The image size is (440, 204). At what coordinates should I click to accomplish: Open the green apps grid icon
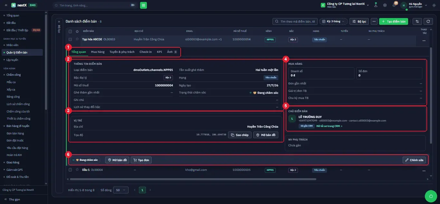(143, 5)
